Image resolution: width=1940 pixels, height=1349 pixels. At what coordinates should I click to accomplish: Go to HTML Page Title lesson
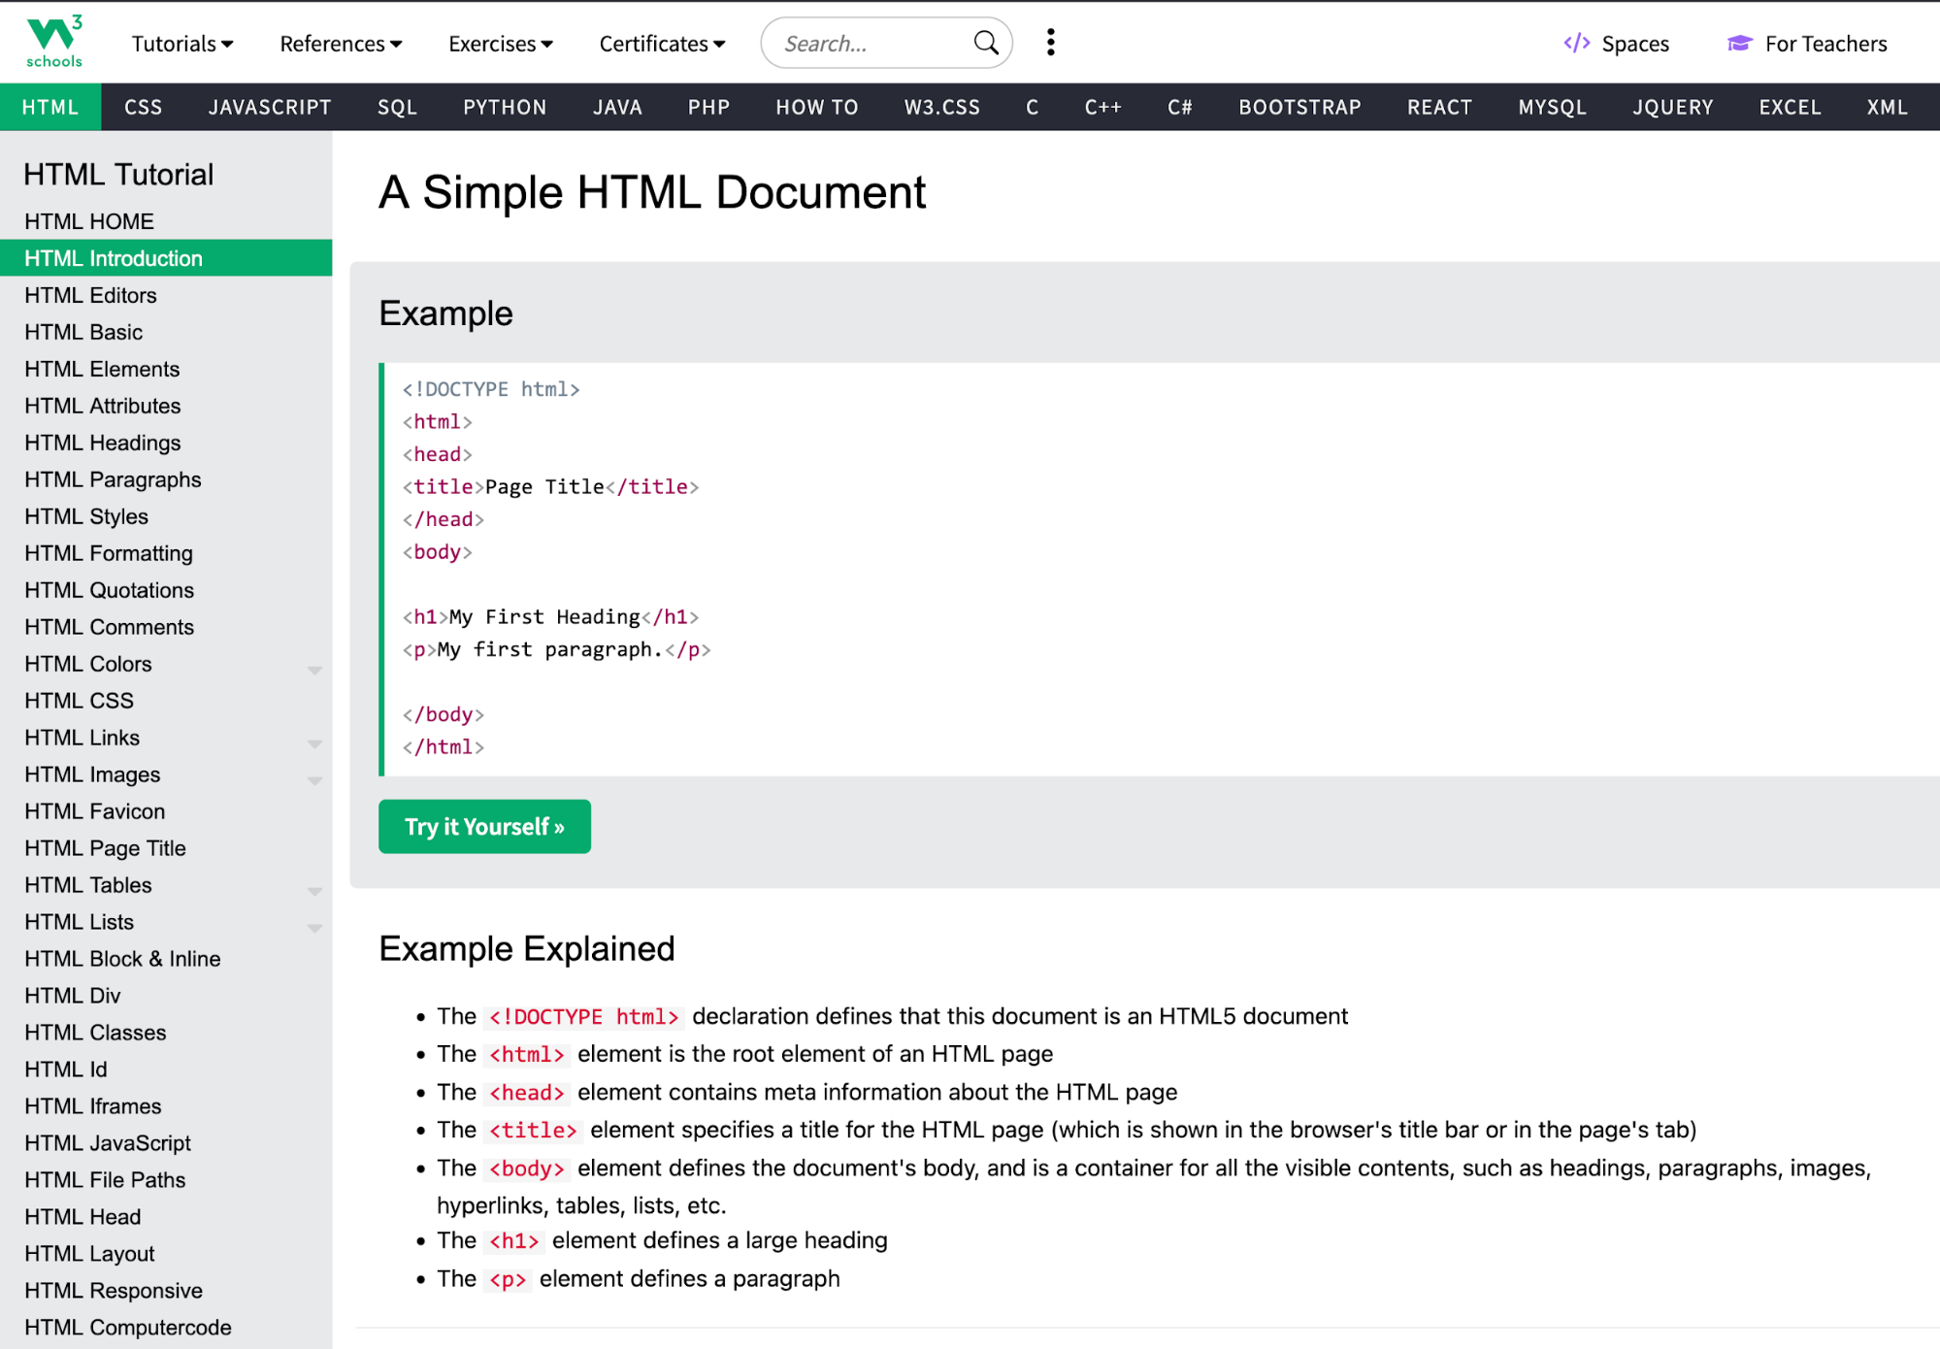point(105,848)
